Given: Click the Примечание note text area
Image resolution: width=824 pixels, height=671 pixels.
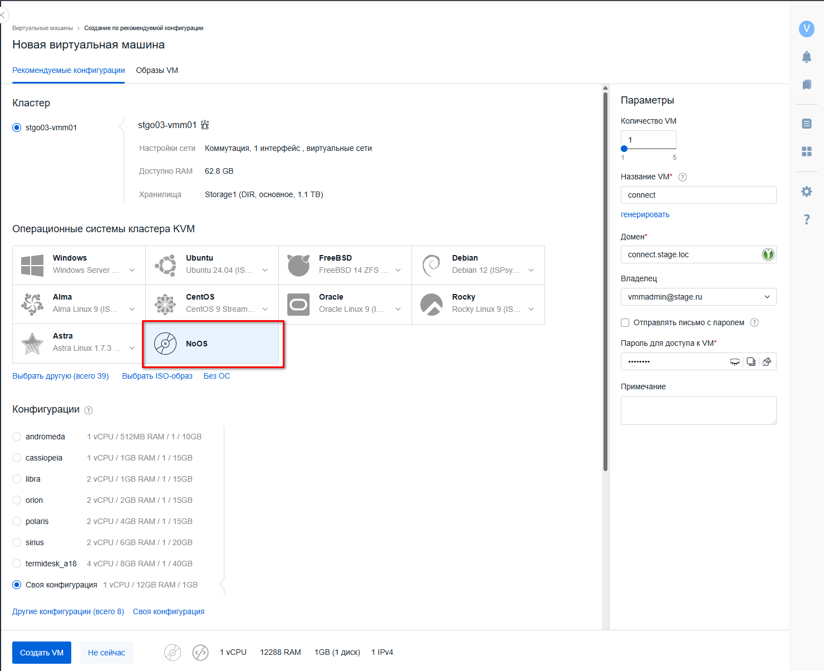Looking at the screenshot, I should 698,410.
